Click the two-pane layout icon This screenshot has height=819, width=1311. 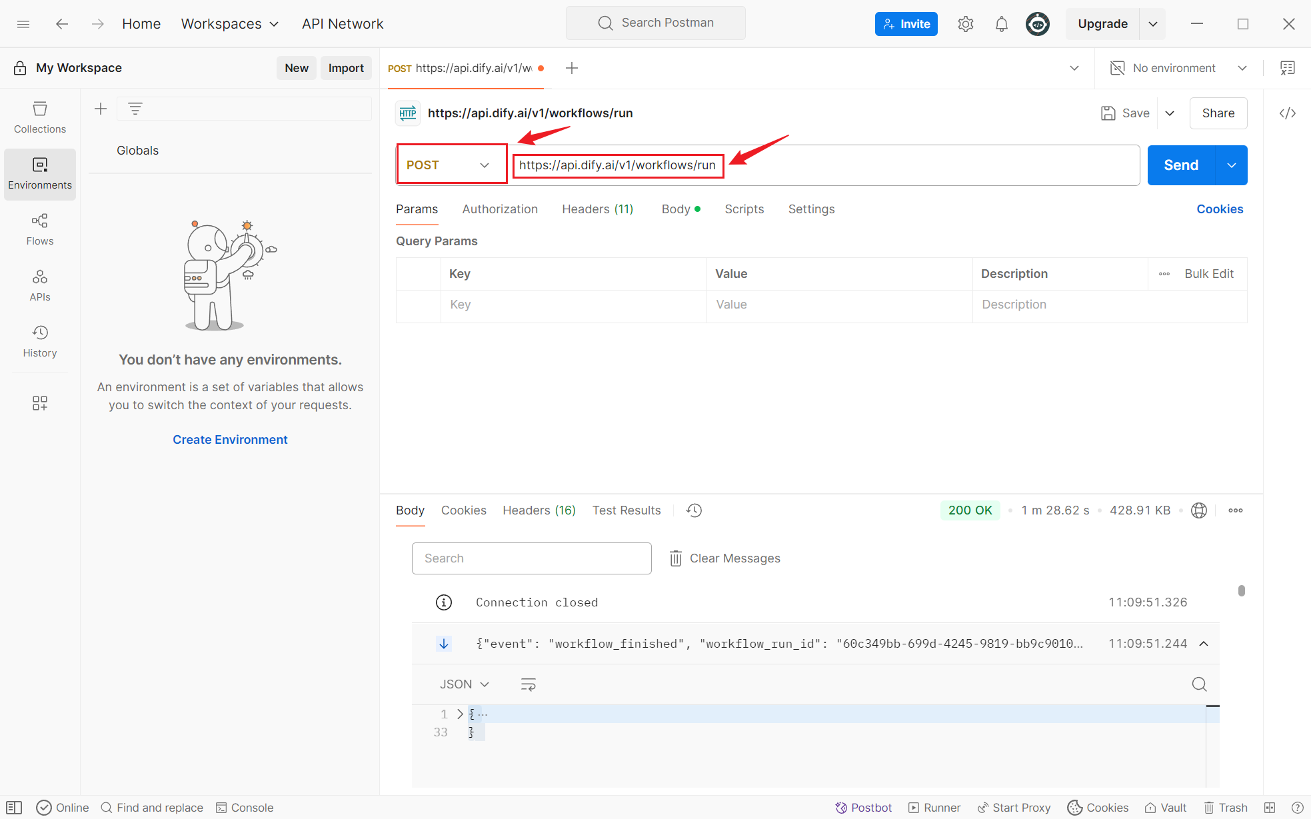(1270, 808)
